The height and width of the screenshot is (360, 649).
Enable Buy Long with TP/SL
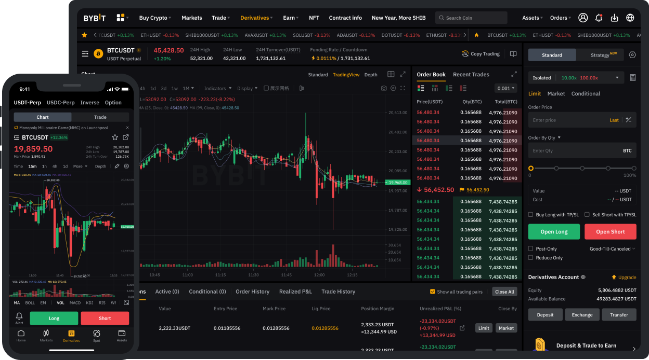pyautogui.click(x=531, y=214)
